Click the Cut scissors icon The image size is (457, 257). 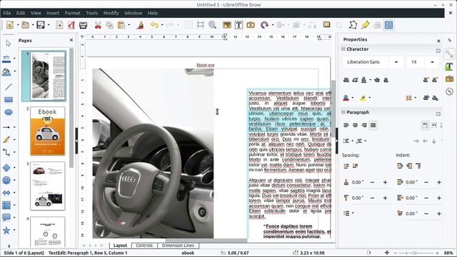(98, 25)
